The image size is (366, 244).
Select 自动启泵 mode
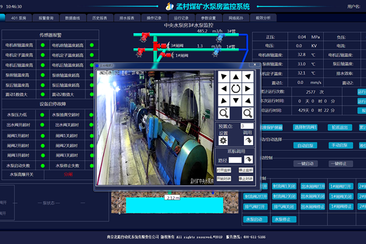308,146
